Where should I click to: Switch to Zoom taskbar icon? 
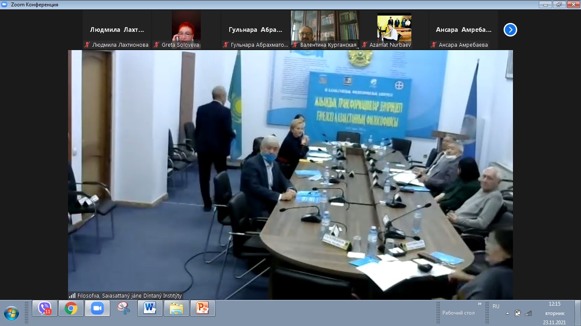(x=97, y=308)
